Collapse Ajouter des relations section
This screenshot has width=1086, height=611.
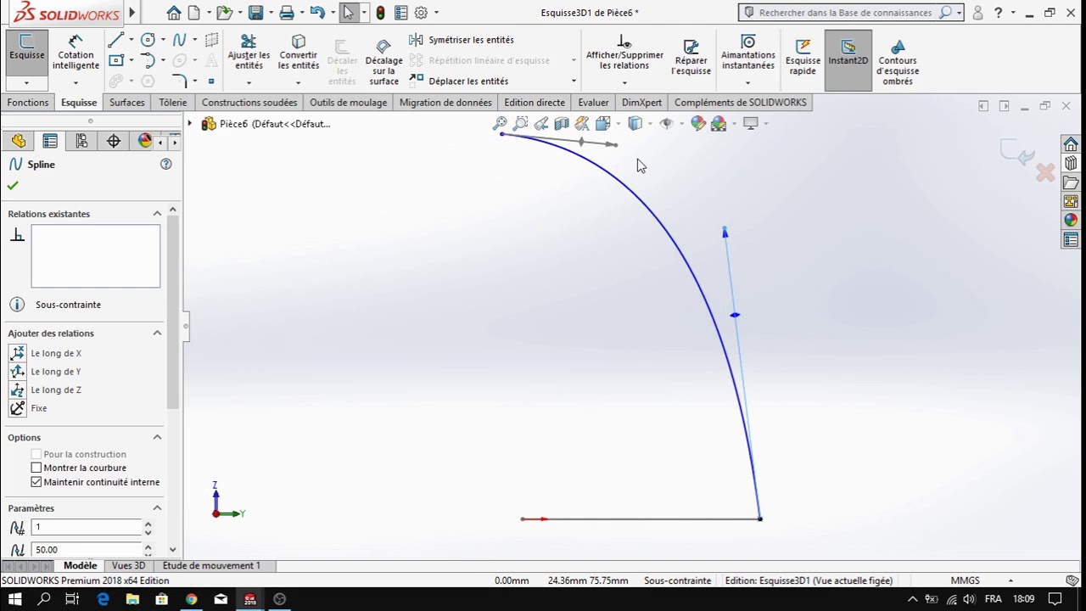tap(157, 334)
